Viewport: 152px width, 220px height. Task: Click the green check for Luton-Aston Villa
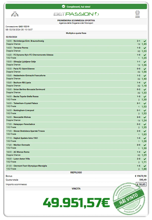click(x=145, y=159)
